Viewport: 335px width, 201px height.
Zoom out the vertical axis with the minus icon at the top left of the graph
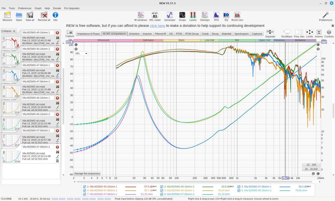76,49
